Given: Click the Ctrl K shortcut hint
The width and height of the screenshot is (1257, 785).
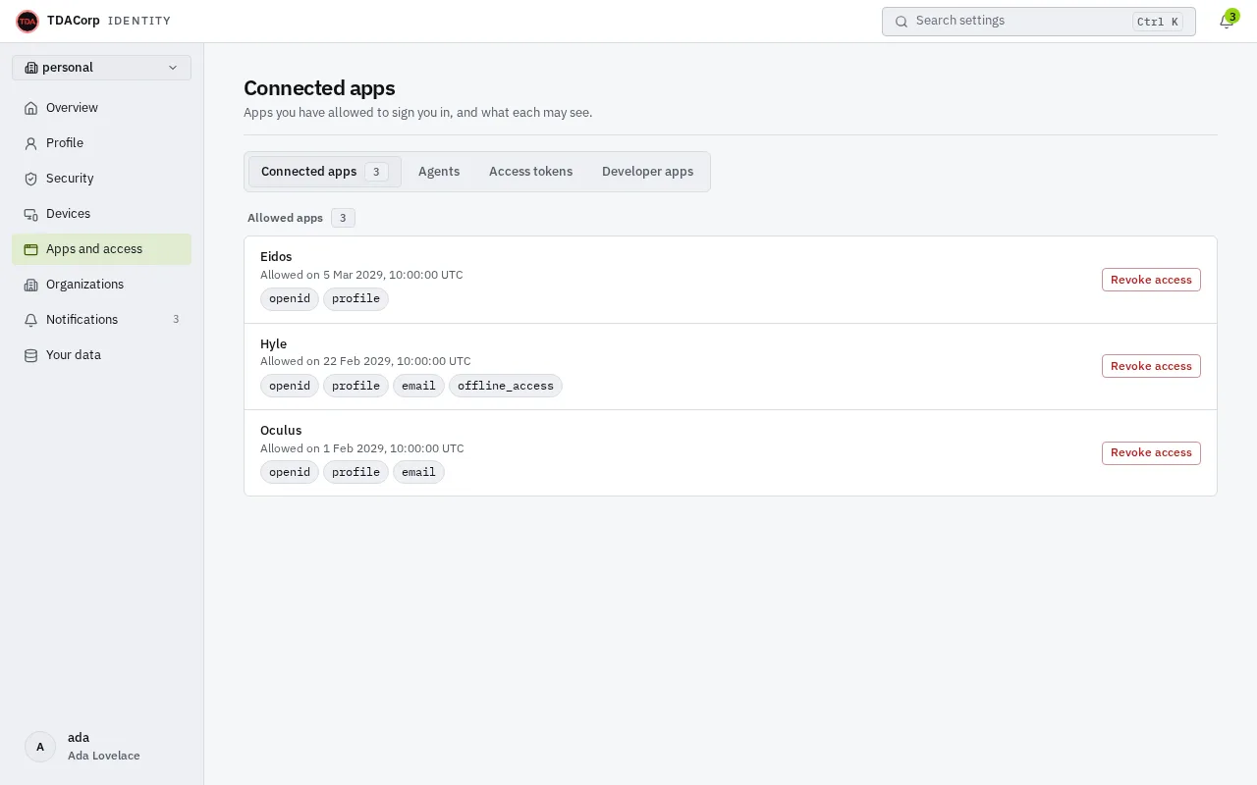Looking at the screenshot, I should coord(1158,22).
